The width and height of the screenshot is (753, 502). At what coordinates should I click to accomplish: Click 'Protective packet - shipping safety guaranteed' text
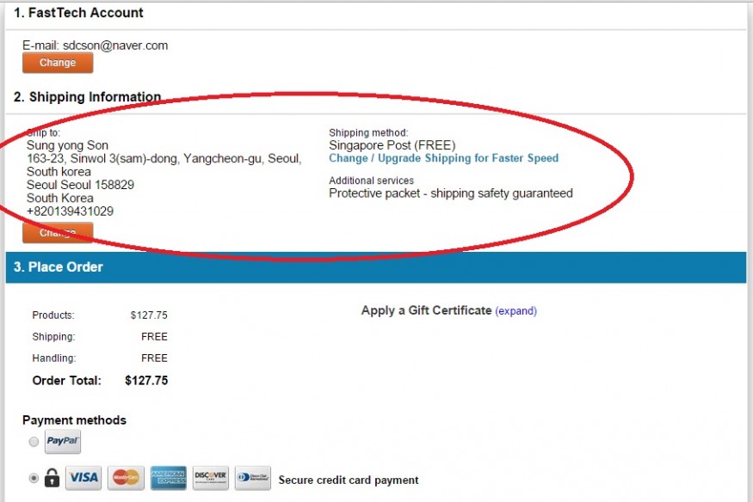click(x=451, y=193)
